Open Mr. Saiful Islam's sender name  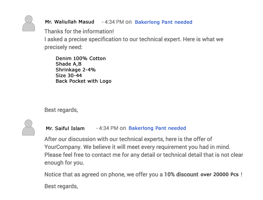pyautogui.click(x=65, y=128)
